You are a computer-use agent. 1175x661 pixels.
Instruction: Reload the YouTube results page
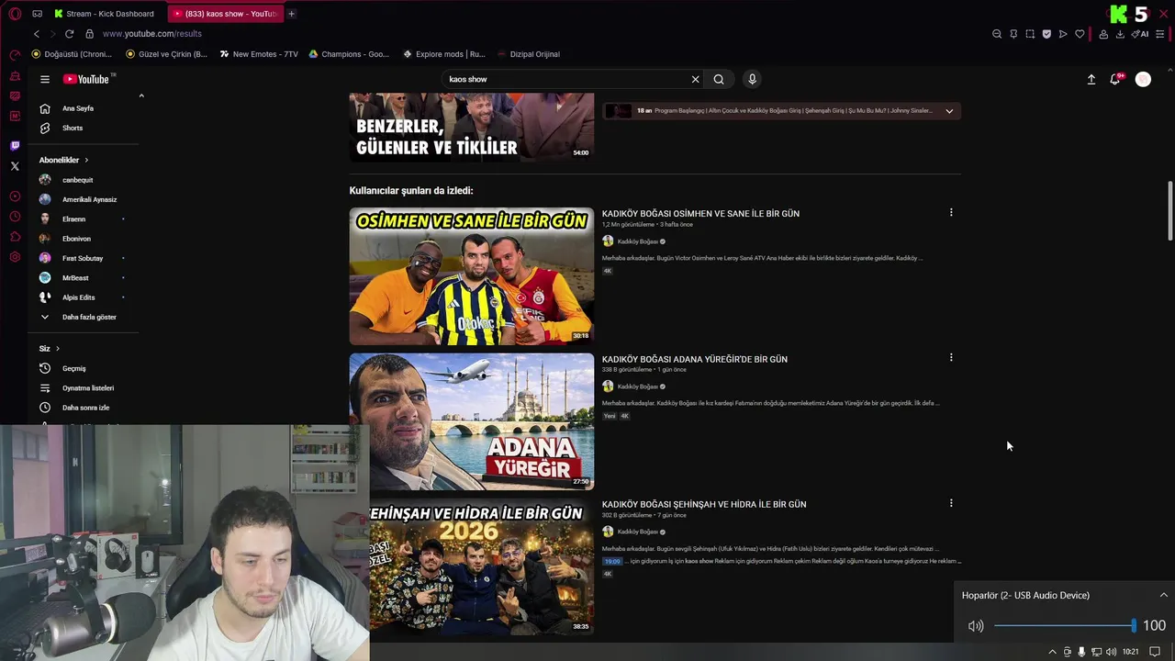click(x=69, y=34)
